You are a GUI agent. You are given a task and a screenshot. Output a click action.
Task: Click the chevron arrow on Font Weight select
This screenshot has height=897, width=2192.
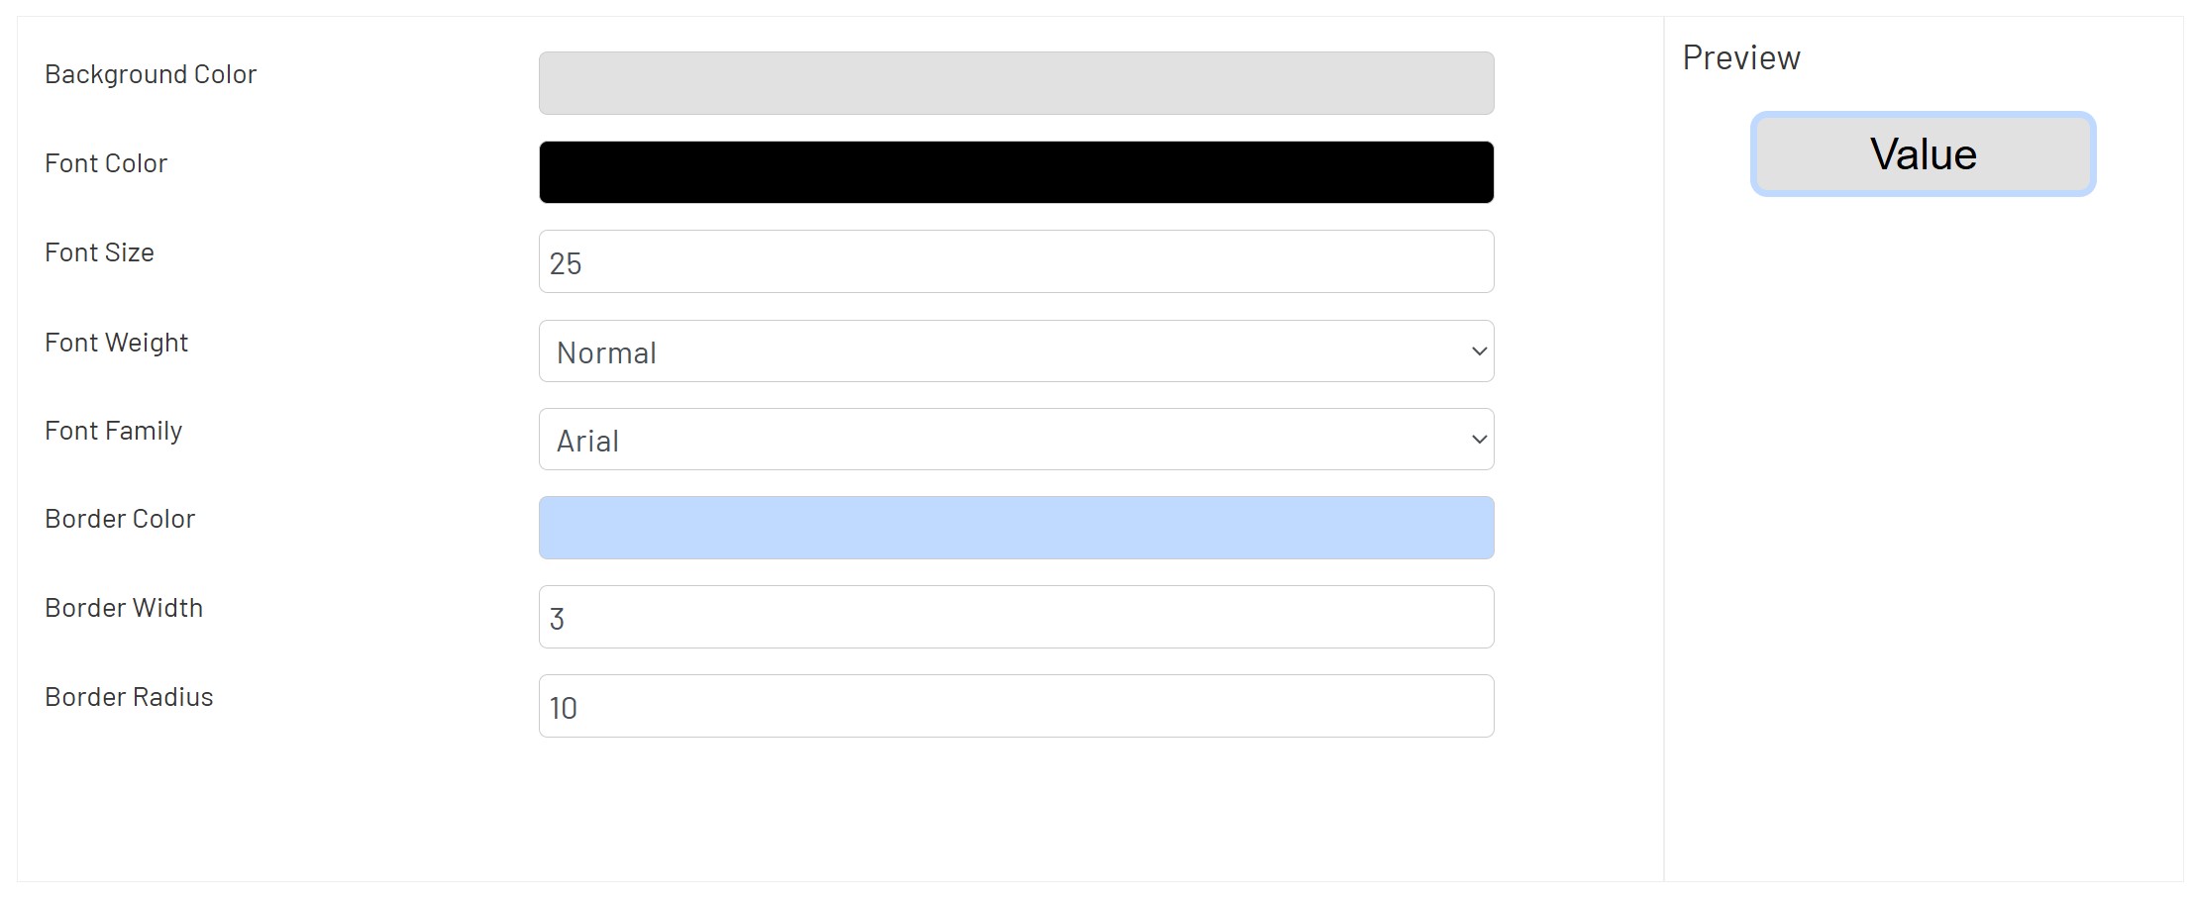coord(1479,351)
